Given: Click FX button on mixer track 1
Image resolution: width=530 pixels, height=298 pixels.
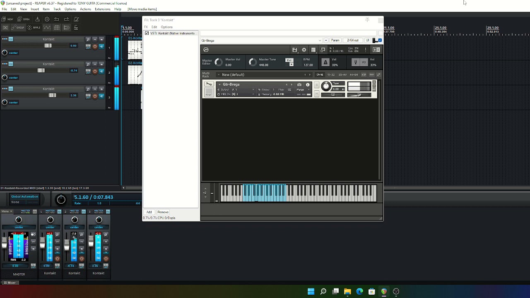Looking at the screenshot, I should coord(59,211).
